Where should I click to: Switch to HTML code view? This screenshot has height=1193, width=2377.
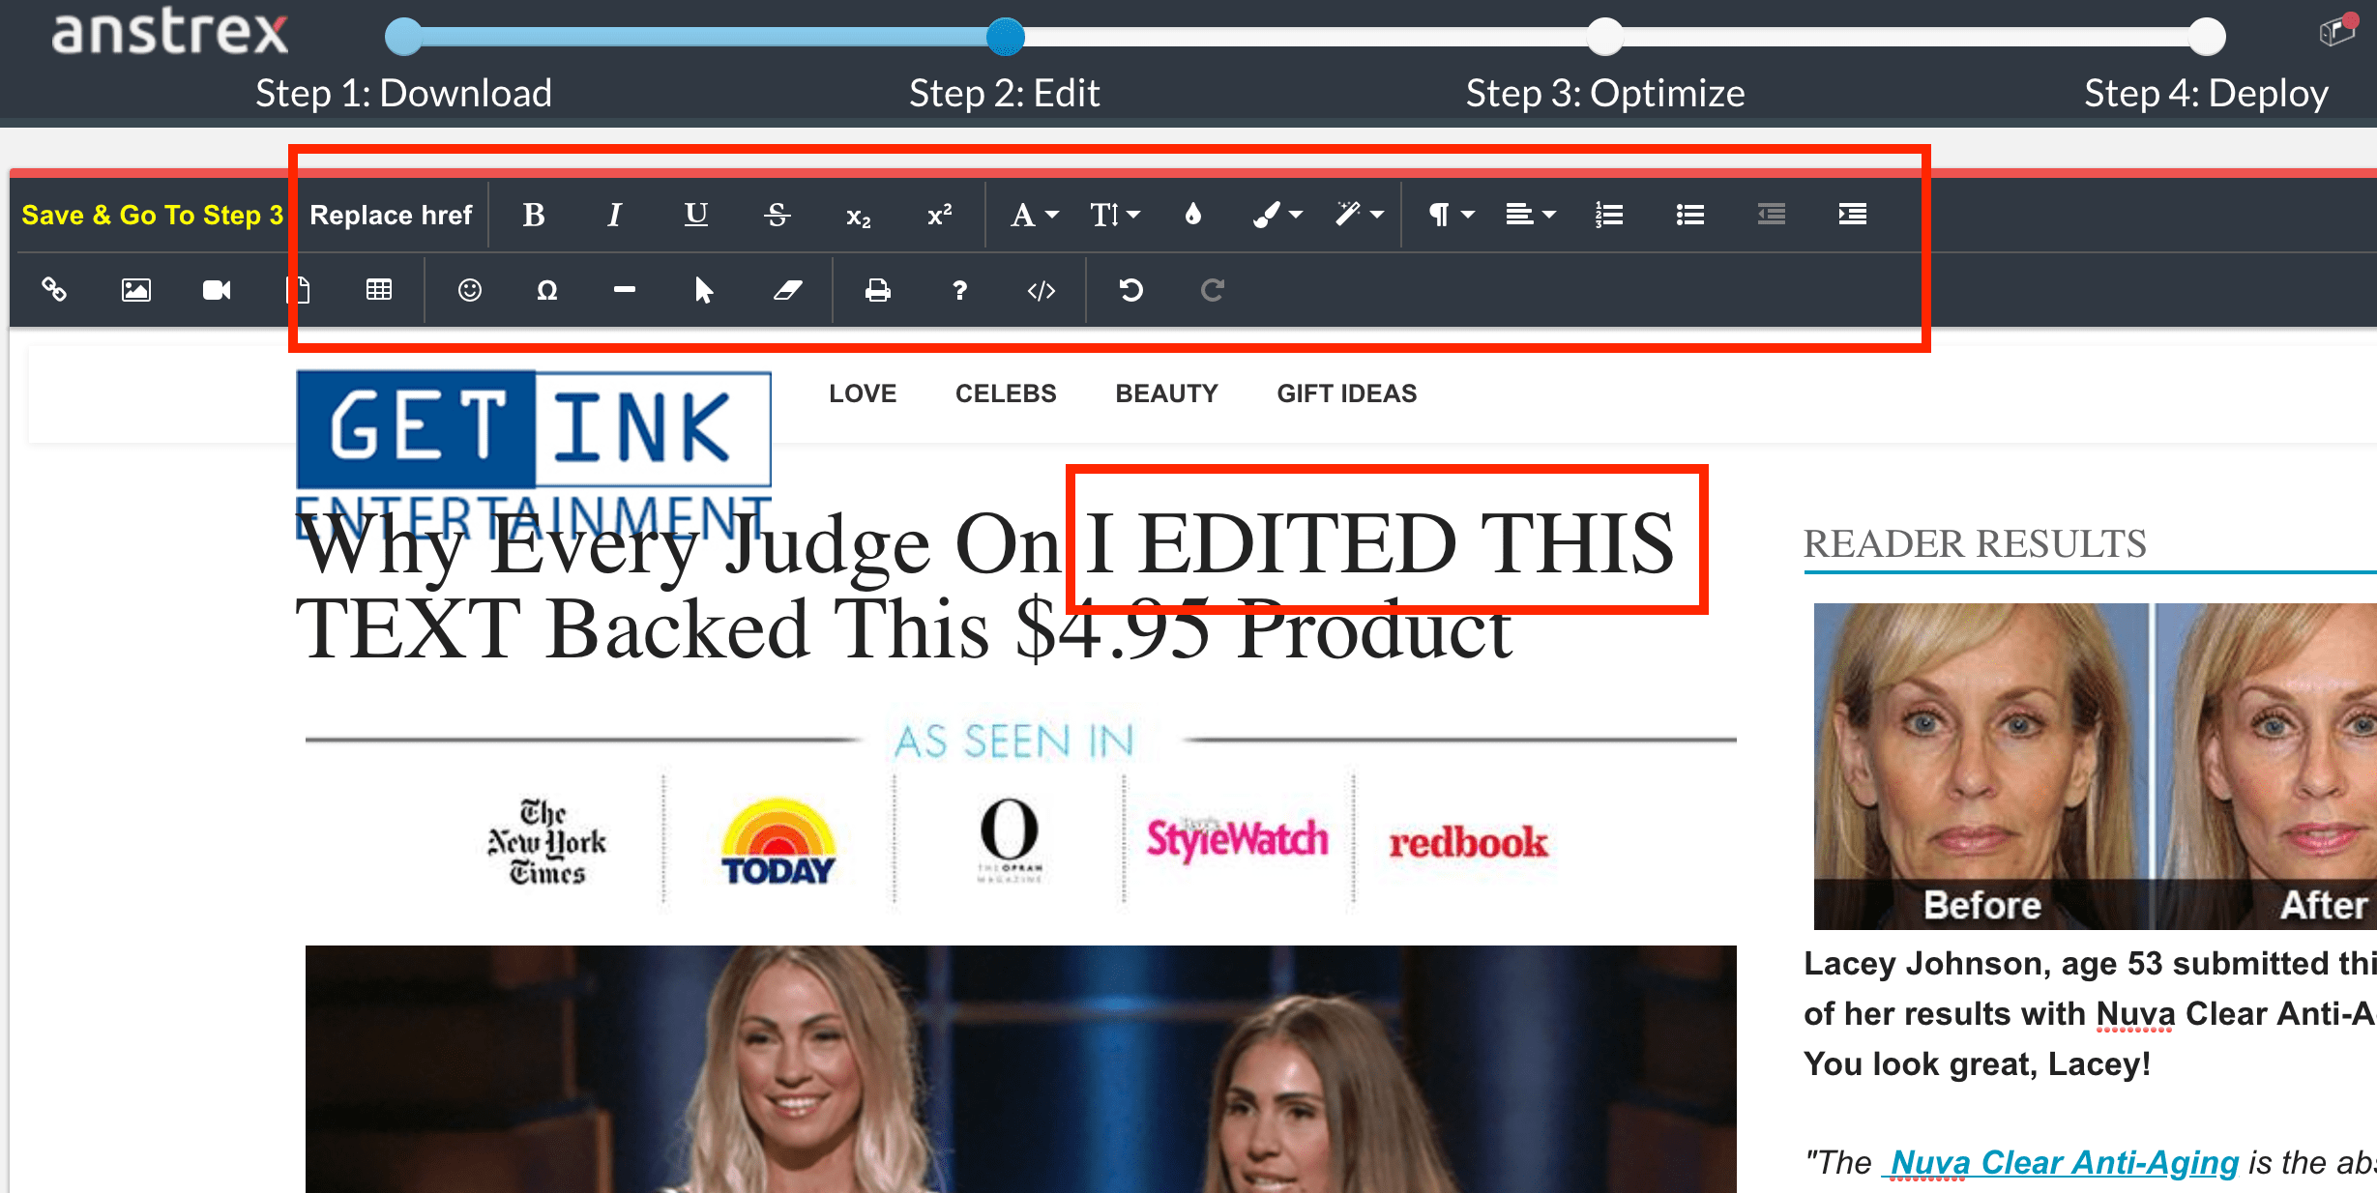pyautogui.click(x=1042, y=290)
